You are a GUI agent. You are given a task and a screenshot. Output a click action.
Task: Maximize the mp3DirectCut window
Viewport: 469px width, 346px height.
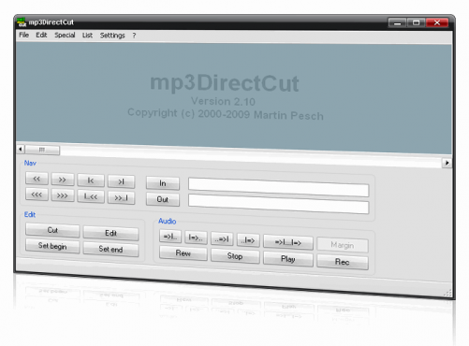[416, 22]
